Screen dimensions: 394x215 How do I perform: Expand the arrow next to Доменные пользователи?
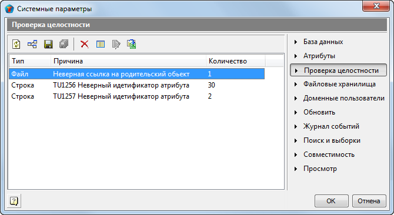(x=296, y=98)
